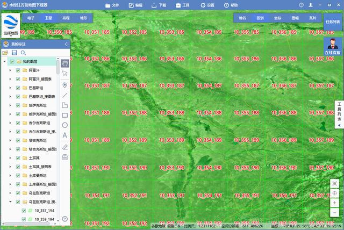Viewport: 344px width, 230px height.
Task: Expand the 乌兹别克斯坦 folder
Action: point(10,193)
